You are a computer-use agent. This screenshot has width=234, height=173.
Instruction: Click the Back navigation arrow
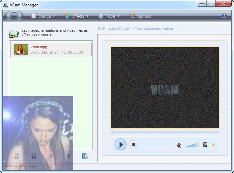9,16
